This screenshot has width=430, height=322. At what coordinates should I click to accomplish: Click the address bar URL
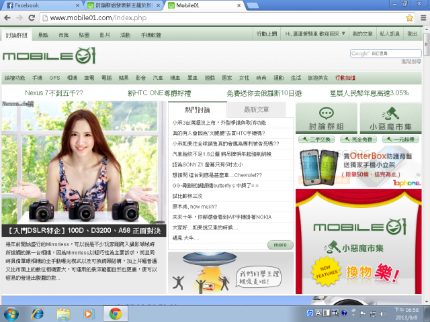coord(98,18)
